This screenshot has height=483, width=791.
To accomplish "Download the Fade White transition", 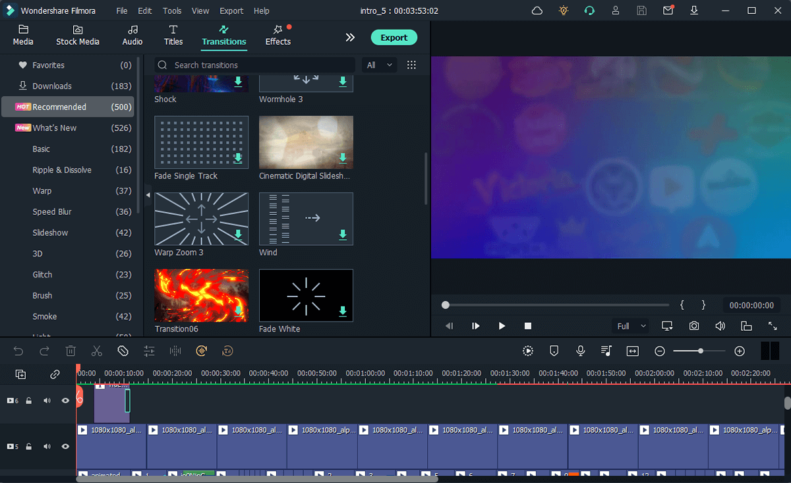I will coord(343,311).
